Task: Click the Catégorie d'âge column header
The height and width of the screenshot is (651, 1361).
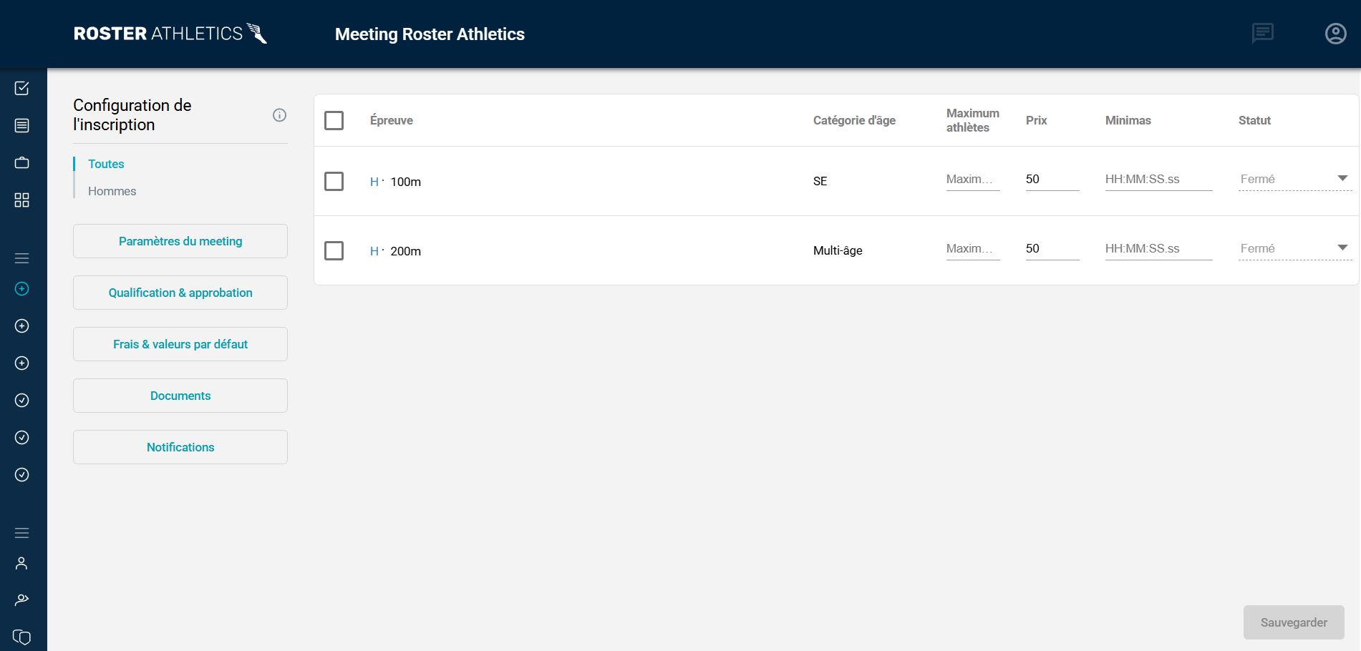Action: 854,120
